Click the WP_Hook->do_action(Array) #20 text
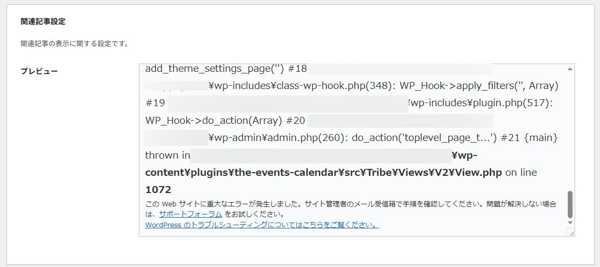Viewport: 600px width, 267px height. (x=225, y=120)
